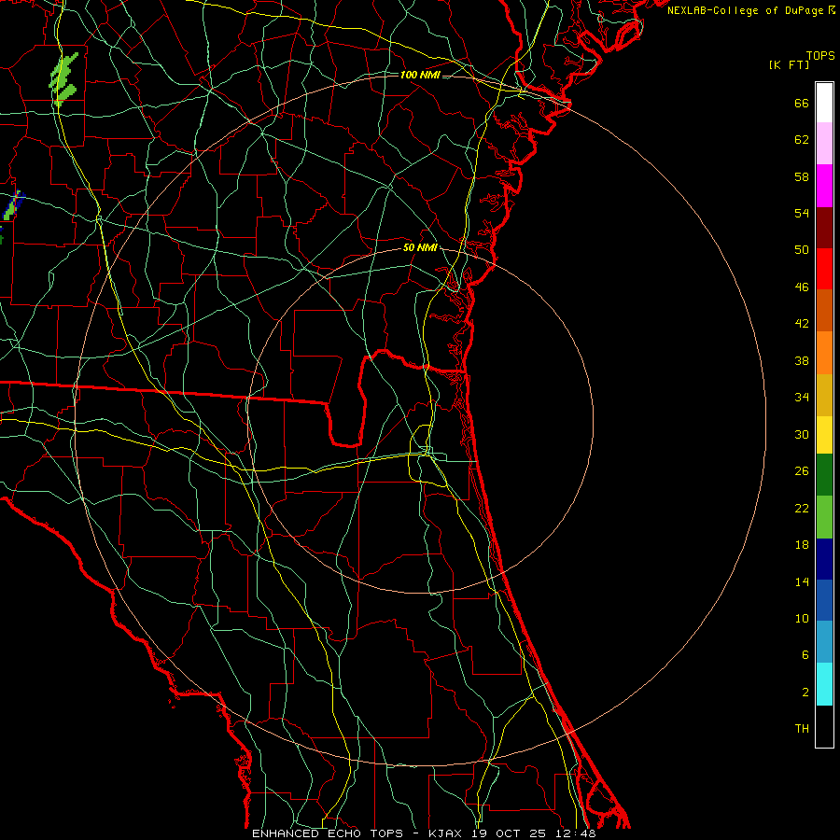Viewport: 840px width, 840px height.
Task: Pick the dark orange 42-46 kft swatch
Action: pos(824,311)
